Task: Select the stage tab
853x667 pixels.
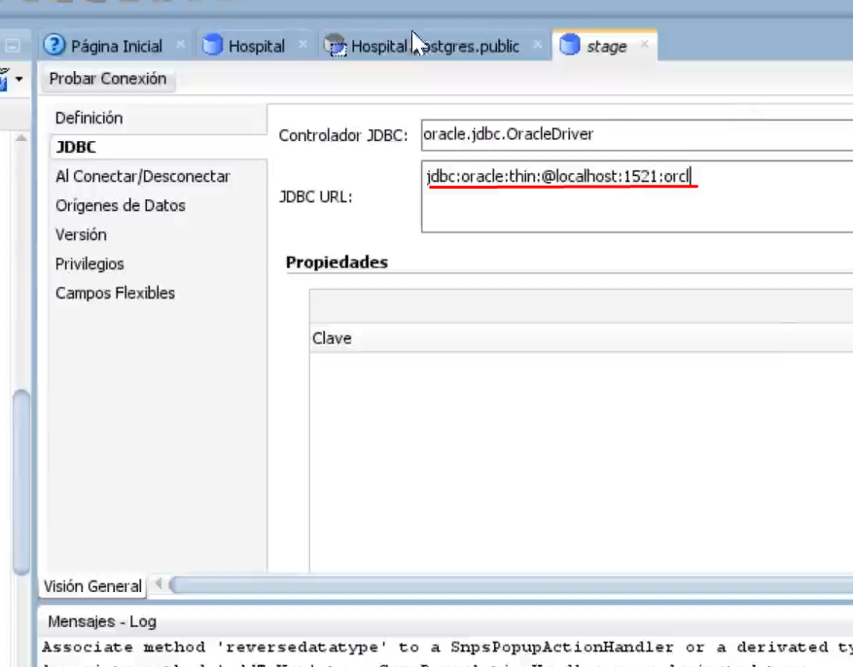Action: click(x=606, y=47)
